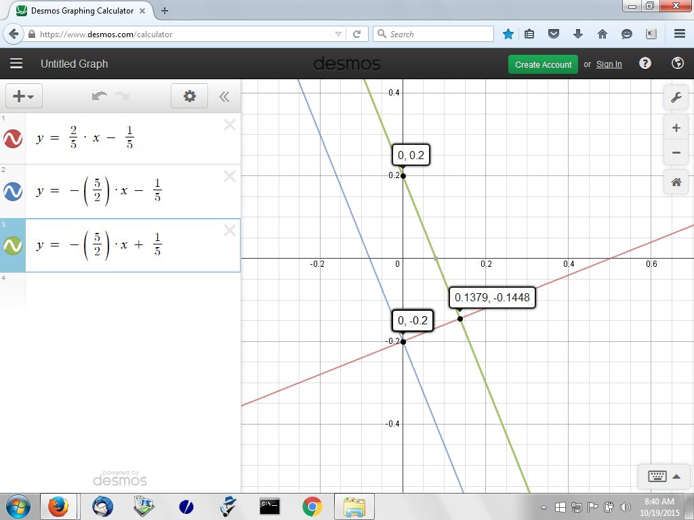Screen dimensions: 694x520
Task: Zoom in on the graph
Action: (x=676, y=128)
